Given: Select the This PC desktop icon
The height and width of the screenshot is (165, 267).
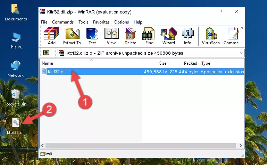Looking at the screenshot, I should coord(16,41).
